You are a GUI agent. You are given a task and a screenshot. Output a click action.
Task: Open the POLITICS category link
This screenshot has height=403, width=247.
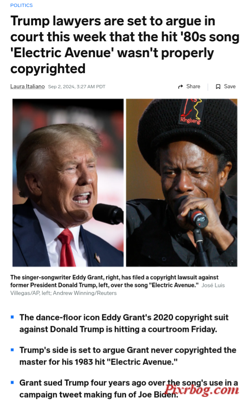click(x=21, y=5)
